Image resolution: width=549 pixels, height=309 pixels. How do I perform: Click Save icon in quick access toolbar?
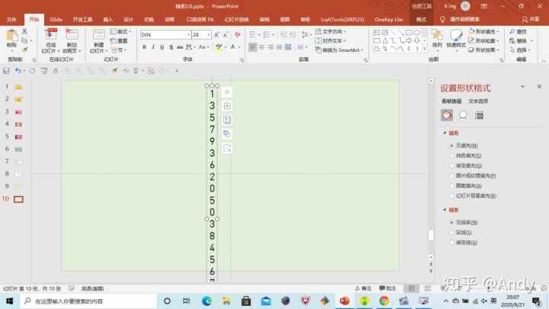6,71
